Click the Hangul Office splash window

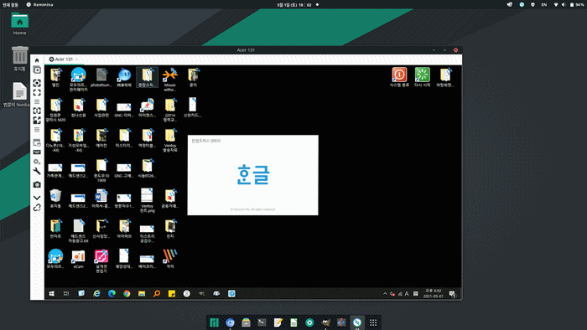coord(252,175)
